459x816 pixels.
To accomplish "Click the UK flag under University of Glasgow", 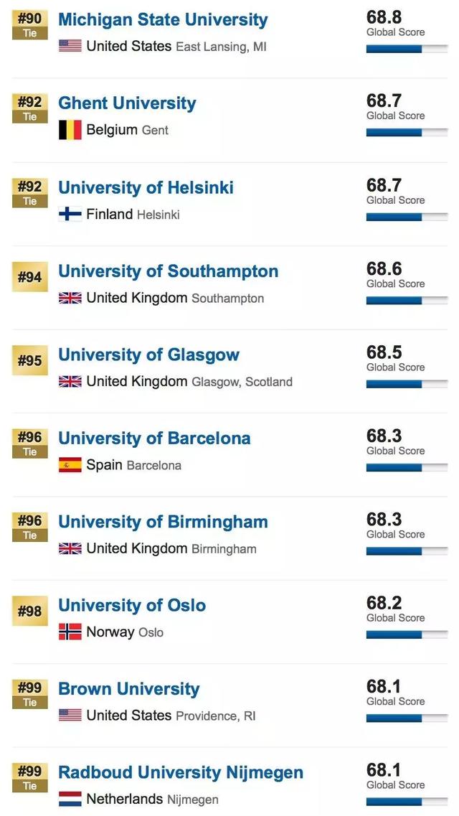I will tap(70, 382).
